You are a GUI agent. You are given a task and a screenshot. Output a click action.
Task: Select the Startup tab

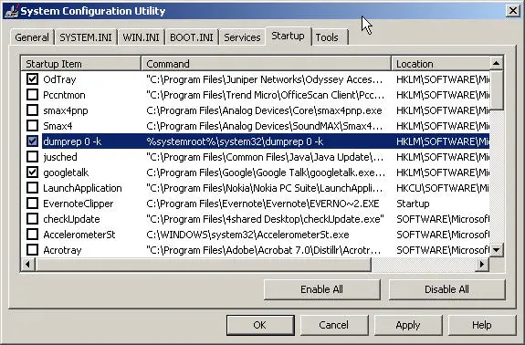click(288, 36)
